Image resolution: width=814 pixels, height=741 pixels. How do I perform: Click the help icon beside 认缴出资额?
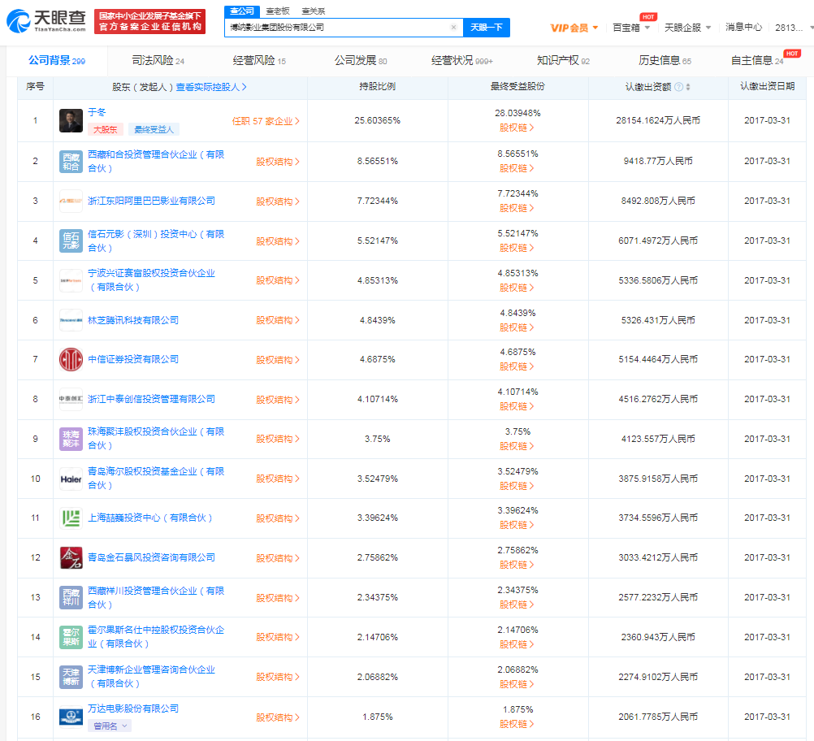click(678, 87)
